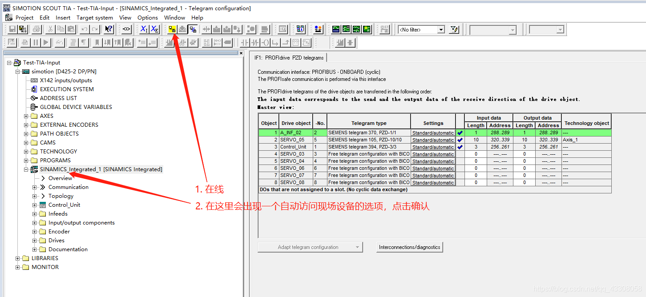Open the Insert menu
The height and width of the screenshot is (297, 646).
coord(63,18)
